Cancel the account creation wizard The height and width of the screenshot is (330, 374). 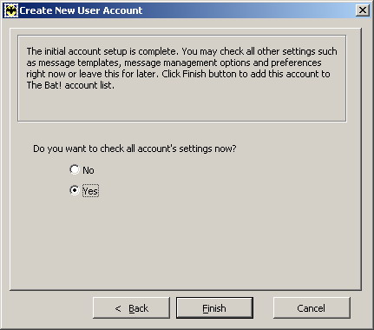[312, 308]
